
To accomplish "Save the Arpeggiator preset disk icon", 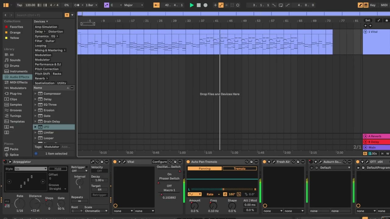I will click(x=102, y=162).
